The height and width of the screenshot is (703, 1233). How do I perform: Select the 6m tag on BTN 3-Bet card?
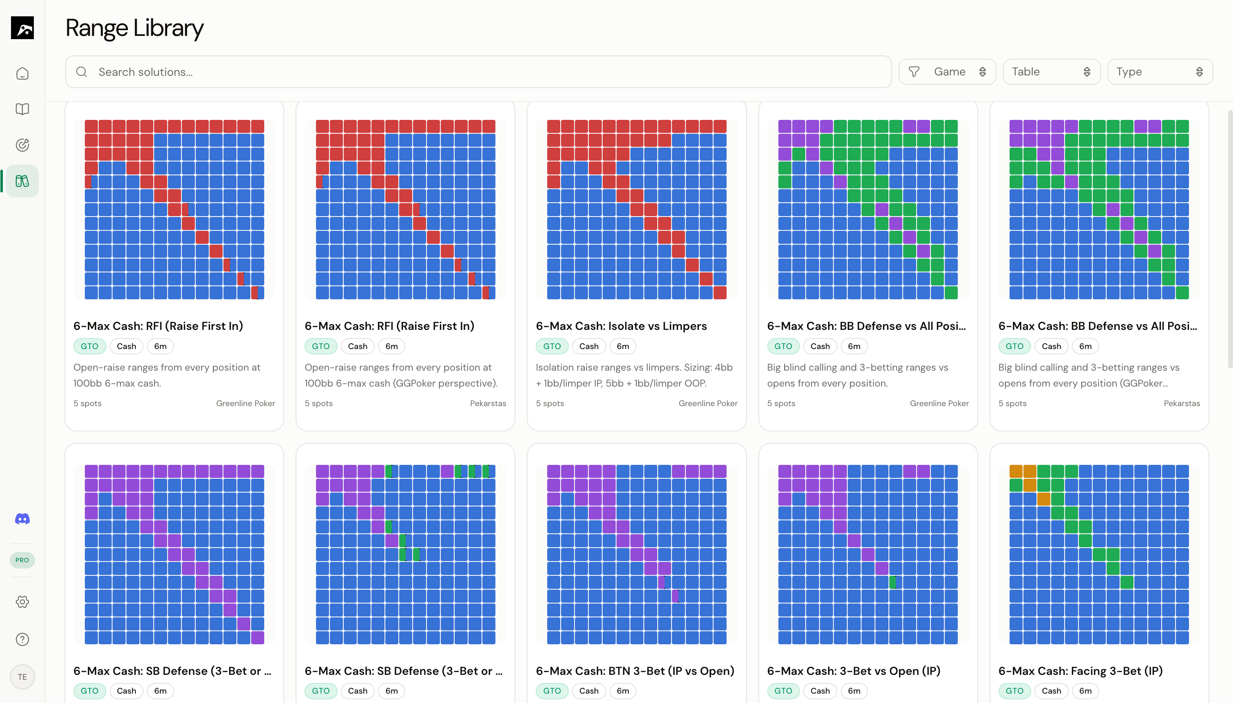(623, 691)
